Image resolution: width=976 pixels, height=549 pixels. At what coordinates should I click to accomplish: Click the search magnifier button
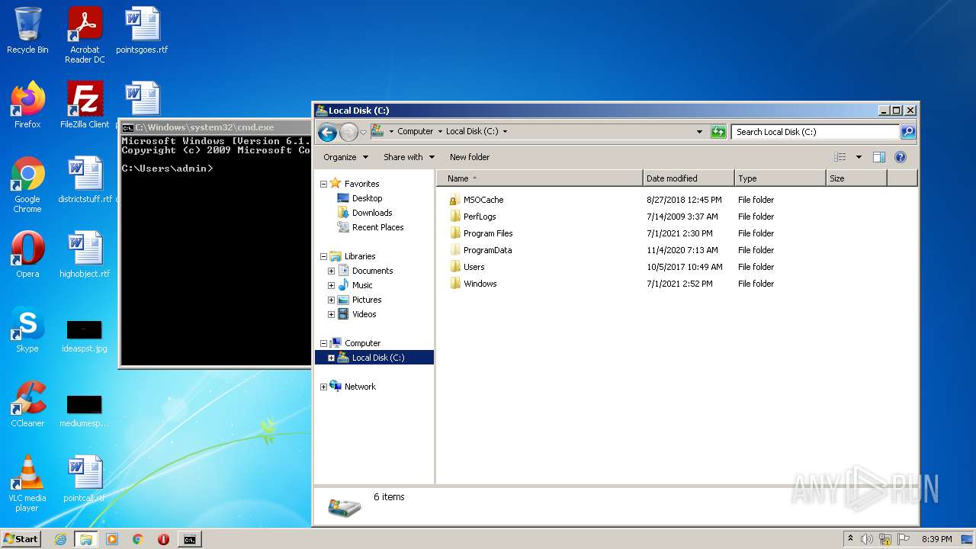pyautogui.click(x=907, y=132)
